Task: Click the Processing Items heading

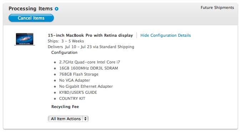Action: 30,9
